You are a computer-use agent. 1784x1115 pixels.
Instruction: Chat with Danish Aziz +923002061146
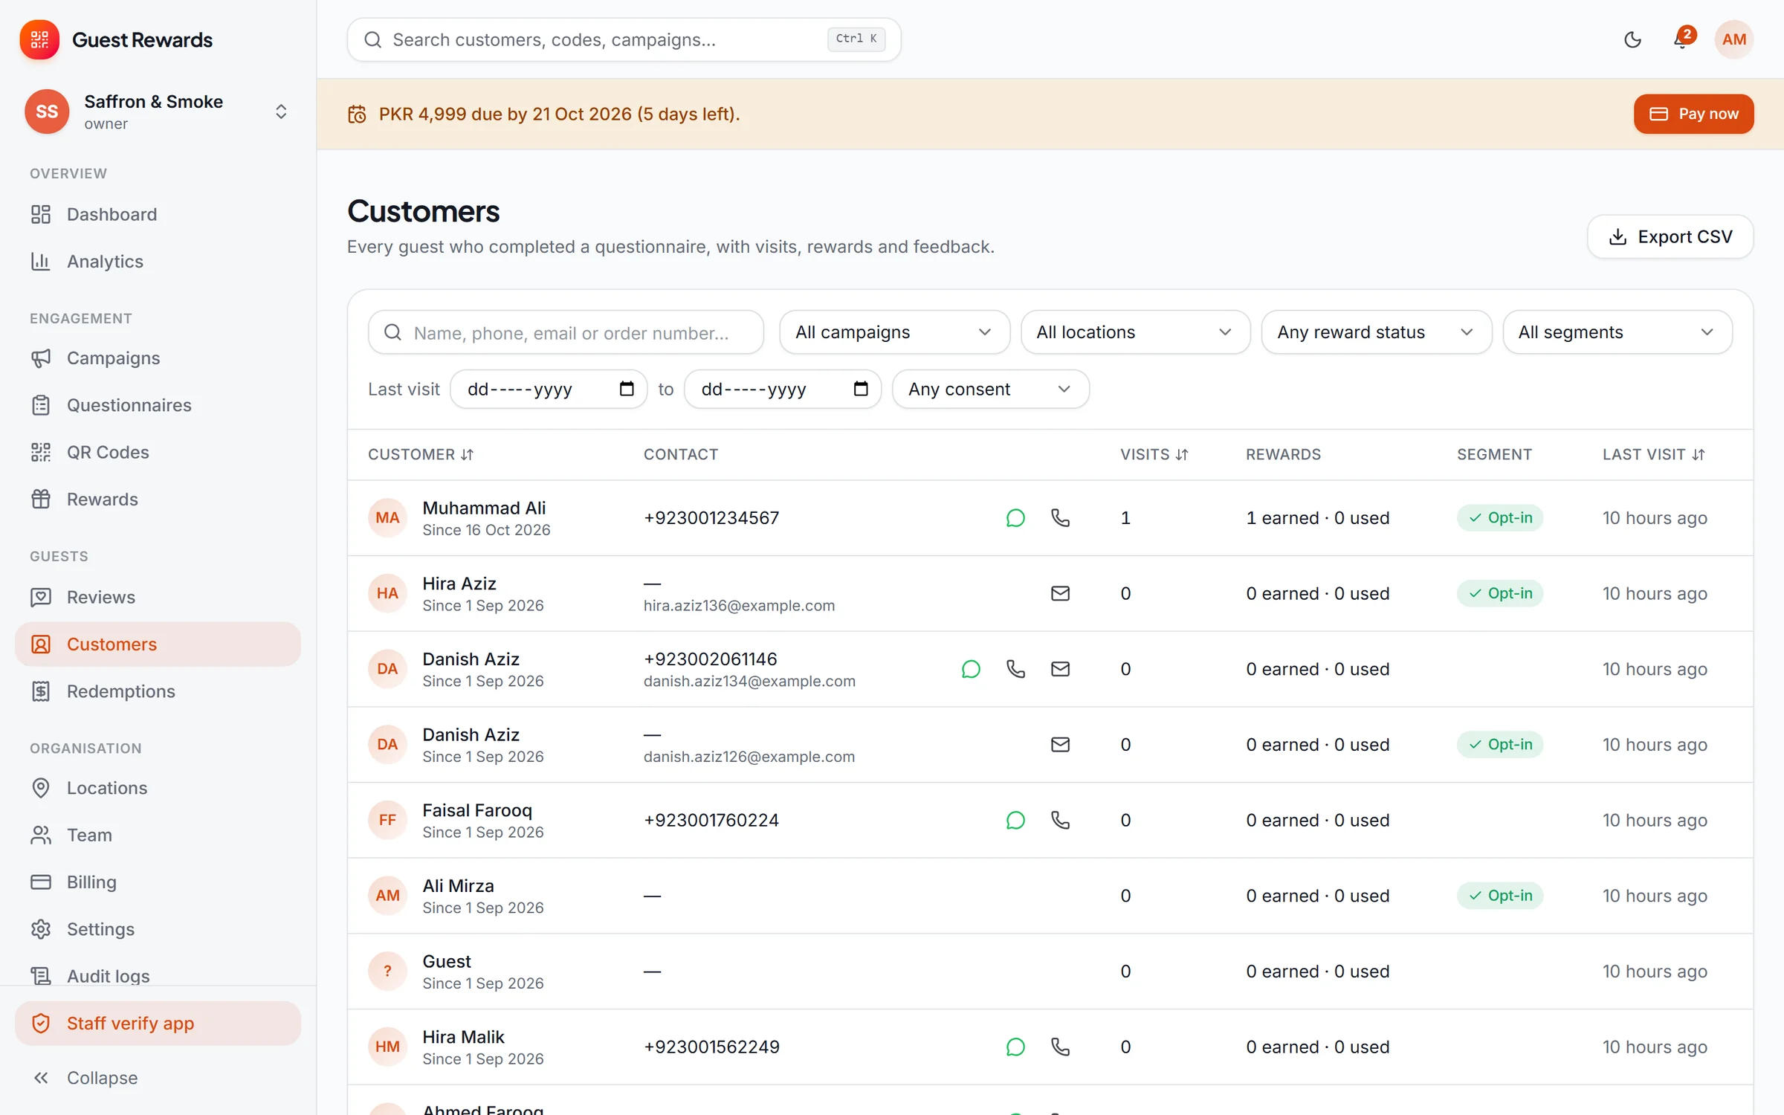971,669
